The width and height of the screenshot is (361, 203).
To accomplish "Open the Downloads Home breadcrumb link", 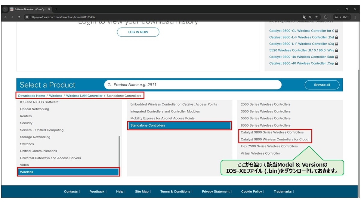I will [32, 96].
